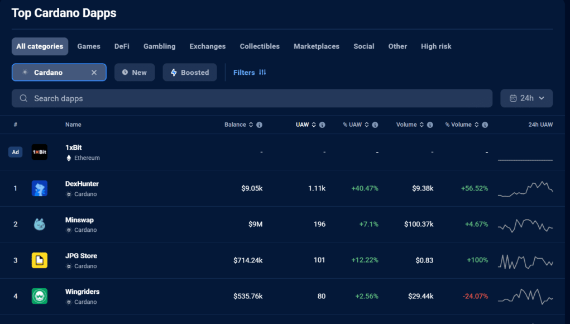Click JPG Store volume $0.83
This screenshot has width=570, height=324.
(425, 260)
